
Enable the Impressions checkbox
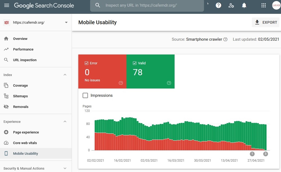[85, 95]
